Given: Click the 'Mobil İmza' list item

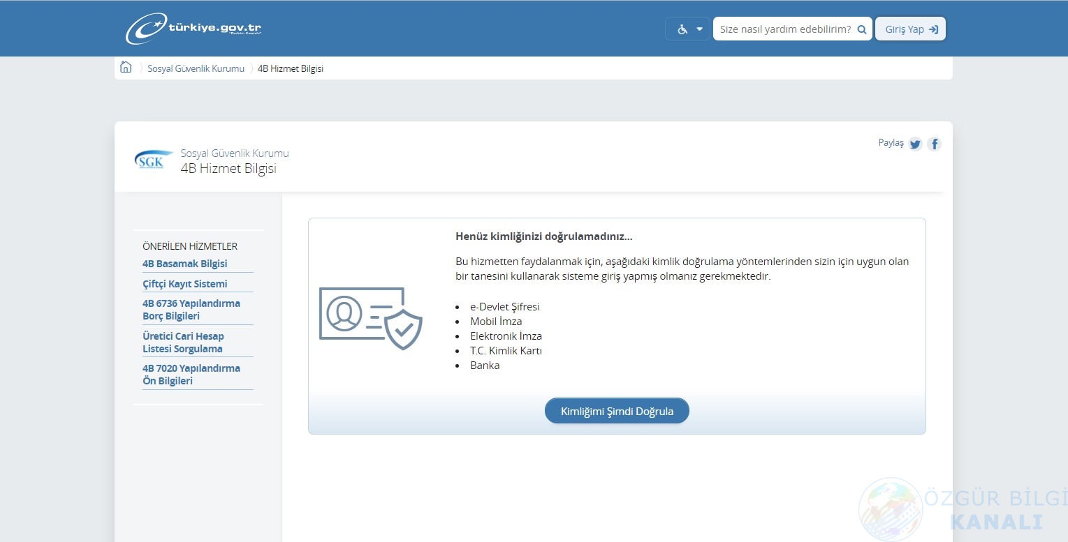Looking at the screenshot, I should point(496,321).
